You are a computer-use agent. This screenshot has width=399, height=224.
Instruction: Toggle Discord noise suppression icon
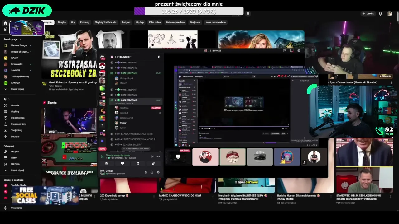click(152, 156)
